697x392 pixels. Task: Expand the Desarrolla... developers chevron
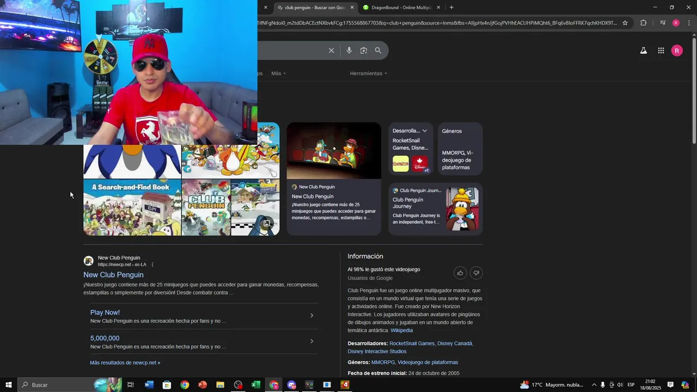tap(425, 131)
